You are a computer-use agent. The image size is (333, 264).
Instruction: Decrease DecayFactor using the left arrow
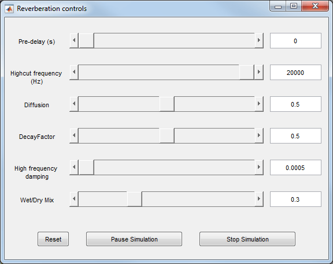(x=74, y=135)
